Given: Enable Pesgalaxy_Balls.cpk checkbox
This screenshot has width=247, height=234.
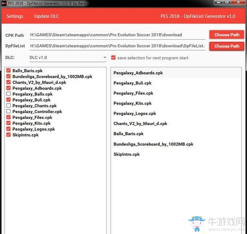Looking at the screenshot, I should tap(9, 94).
